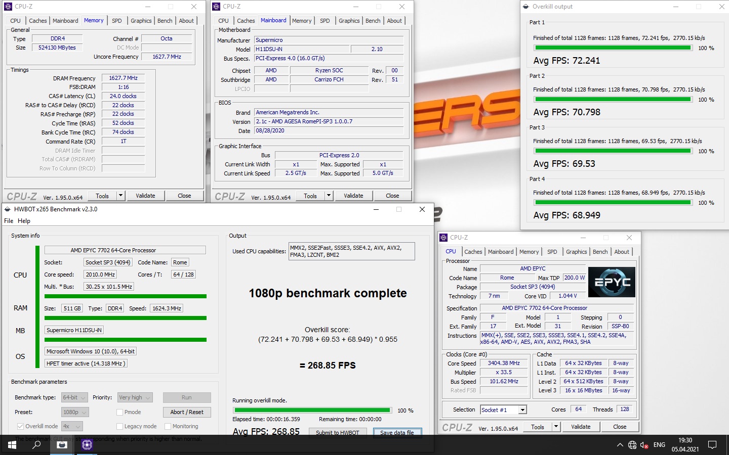Switch to SPD tab in CPU-Z Memory window
Screen dimensions: 729x455
[x=117, y=21]
